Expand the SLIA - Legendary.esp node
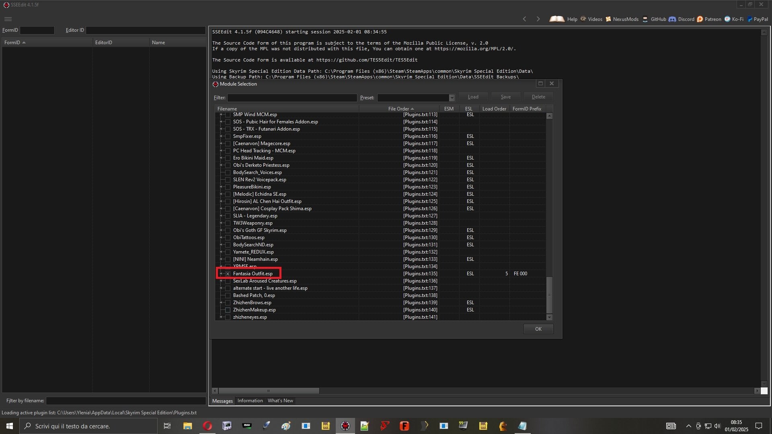 pos(221,216)
